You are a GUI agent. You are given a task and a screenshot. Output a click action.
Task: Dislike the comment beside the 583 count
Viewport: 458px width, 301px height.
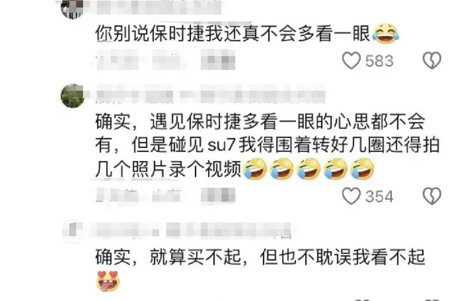432,61
